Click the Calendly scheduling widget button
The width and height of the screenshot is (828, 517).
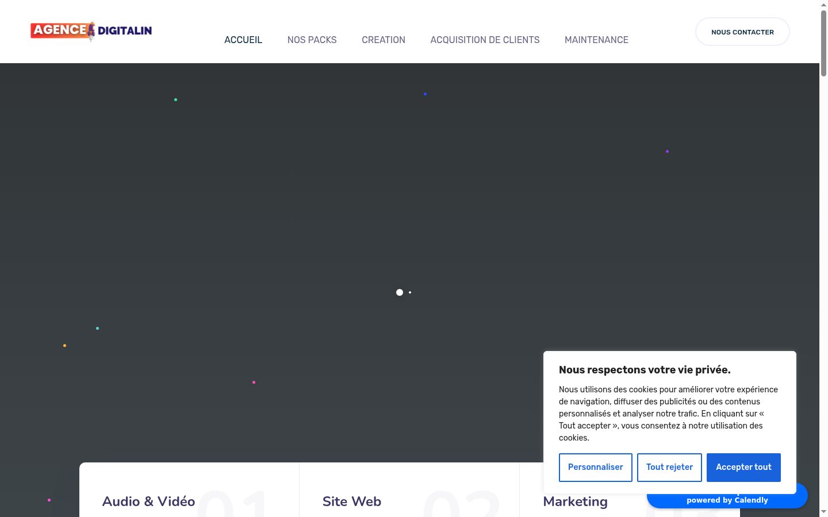[x=727, y=500]
